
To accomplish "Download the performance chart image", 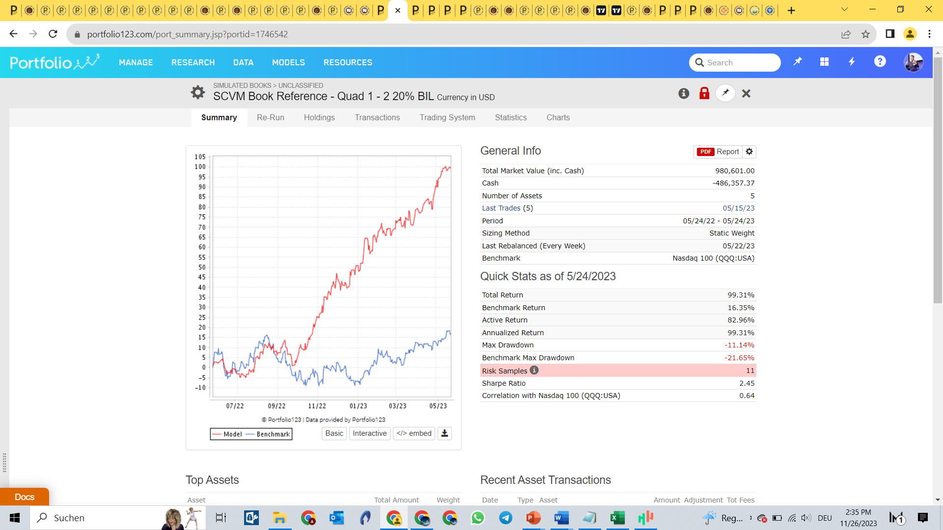I will [444, 433].
